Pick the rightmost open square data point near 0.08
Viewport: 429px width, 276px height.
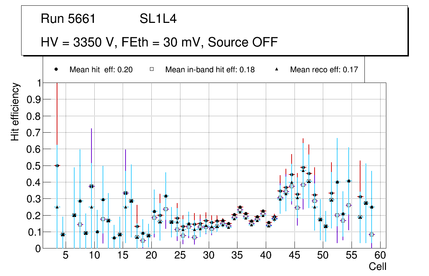coord(372,235)
